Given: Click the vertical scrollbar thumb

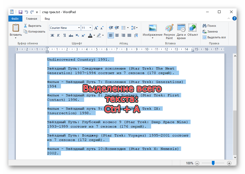Looking at the screenshot, I should [235, 133].
